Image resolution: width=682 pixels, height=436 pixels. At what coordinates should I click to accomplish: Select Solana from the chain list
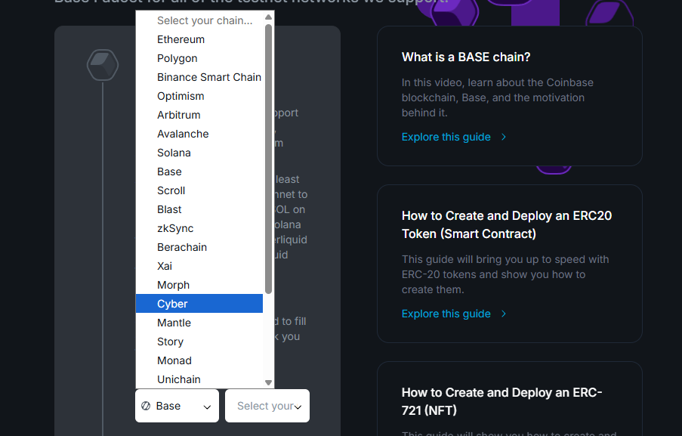click(x=174, y=153)
